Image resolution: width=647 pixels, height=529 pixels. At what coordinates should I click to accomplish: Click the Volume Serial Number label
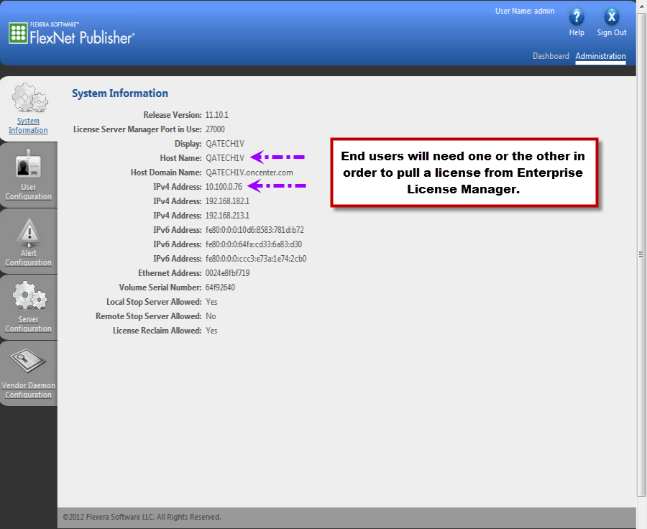pos(160,287)
